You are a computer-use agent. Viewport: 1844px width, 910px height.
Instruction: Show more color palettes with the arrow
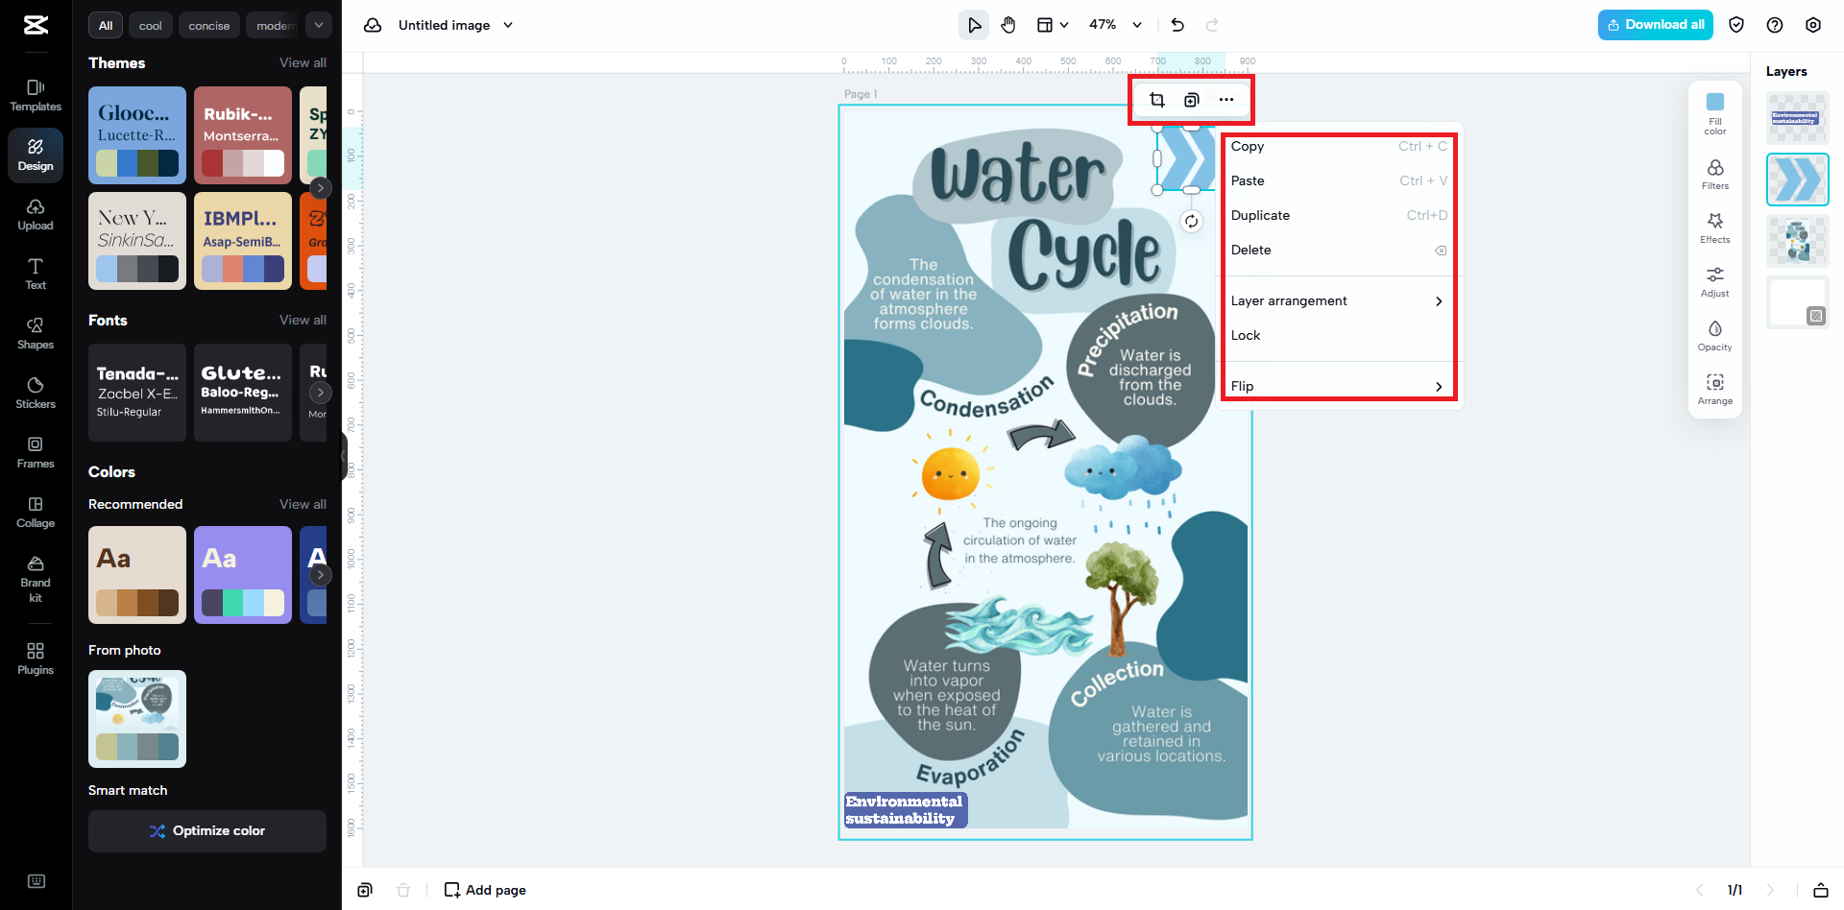point(321,575)
